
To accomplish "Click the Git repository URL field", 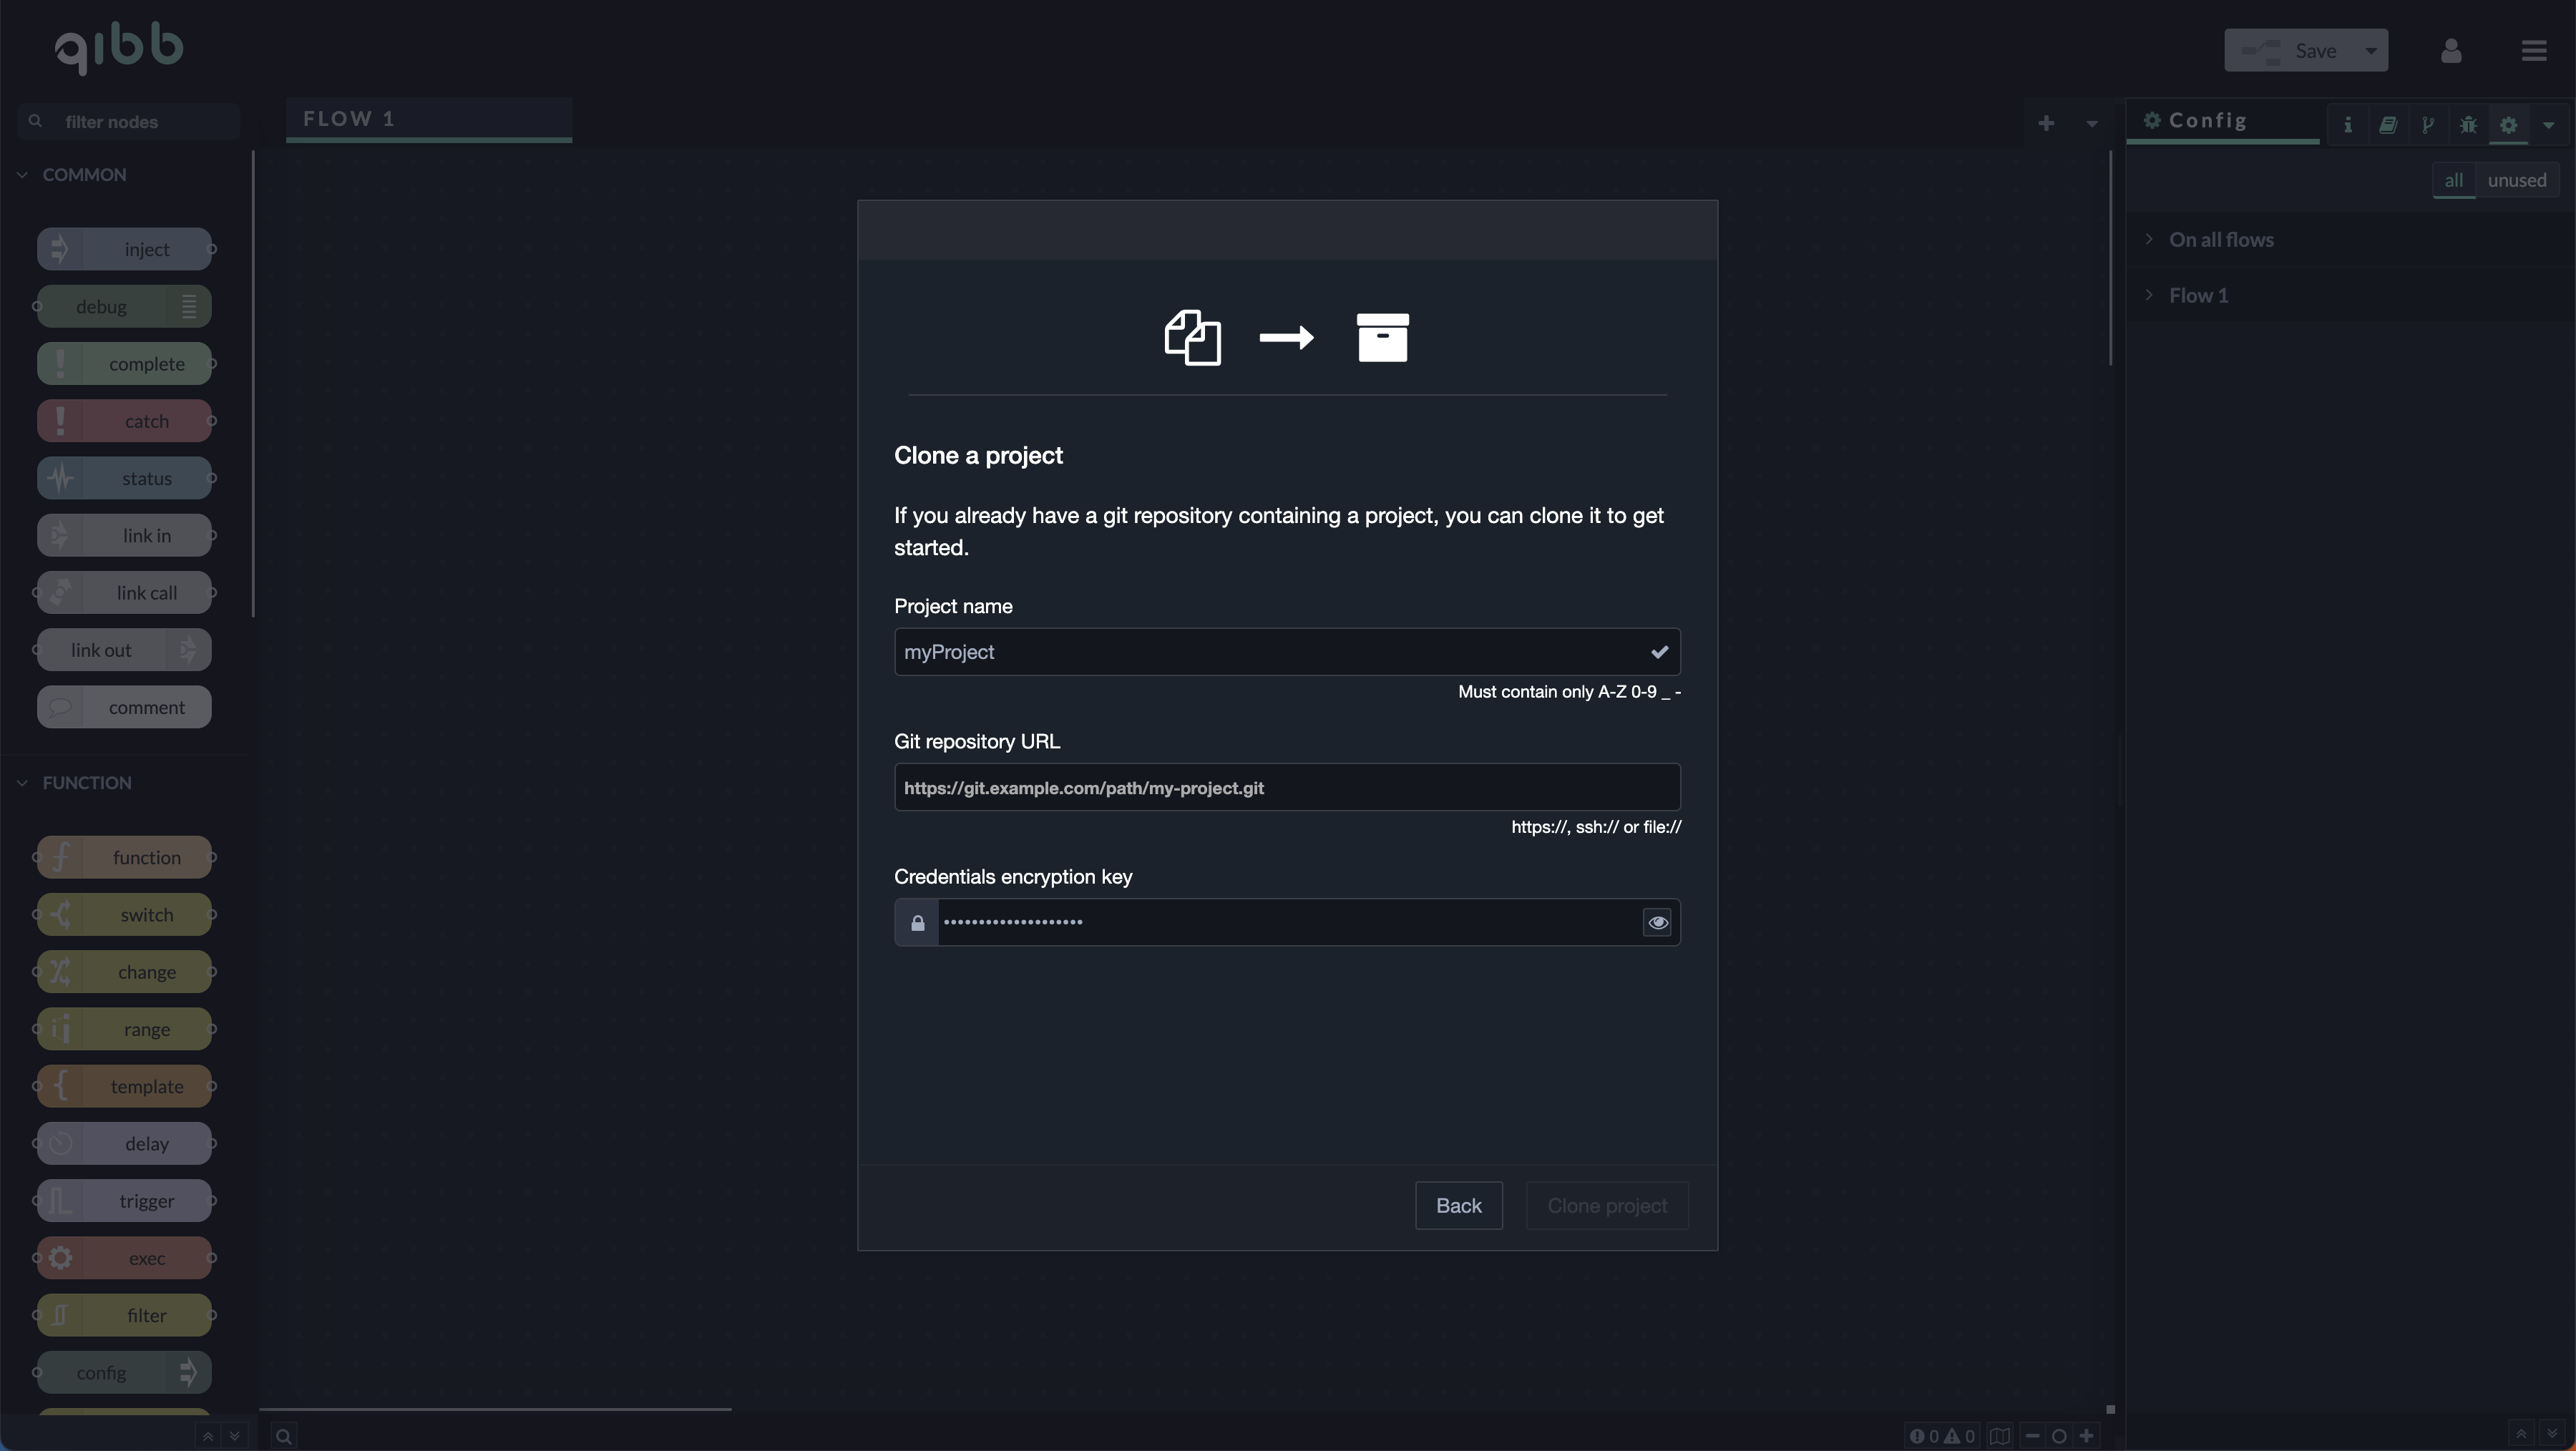I will tap(1286, 788).
